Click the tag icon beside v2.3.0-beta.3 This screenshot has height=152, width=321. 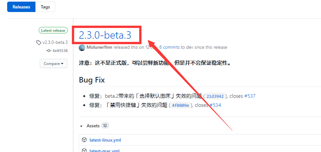click(39, 43)
